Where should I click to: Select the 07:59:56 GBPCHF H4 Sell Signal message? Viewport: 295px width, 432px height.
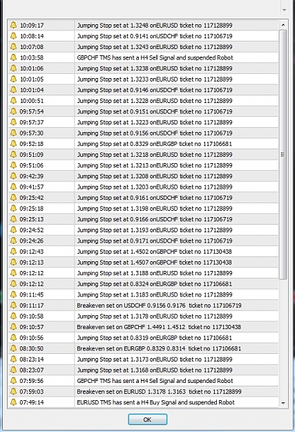coord(155,381)
